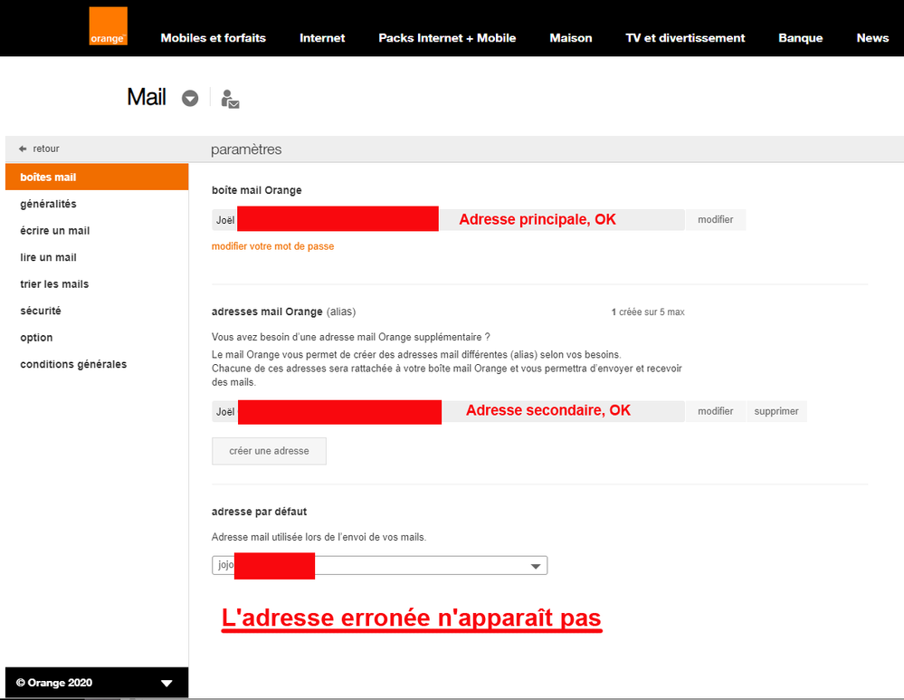The height and width of the screenshot is (700, 904).
Task: Switch to the généralités section
Action: 50,204
